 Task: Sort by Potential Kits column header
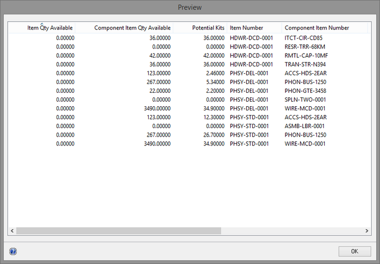(x=200, y=28)
